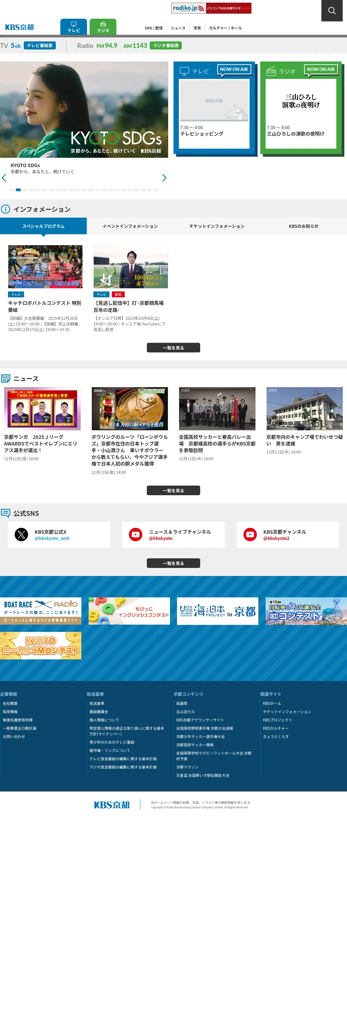347x1030 pixels.
Task: Open KBSプロジェクト footer link
Action: (278, 720)
